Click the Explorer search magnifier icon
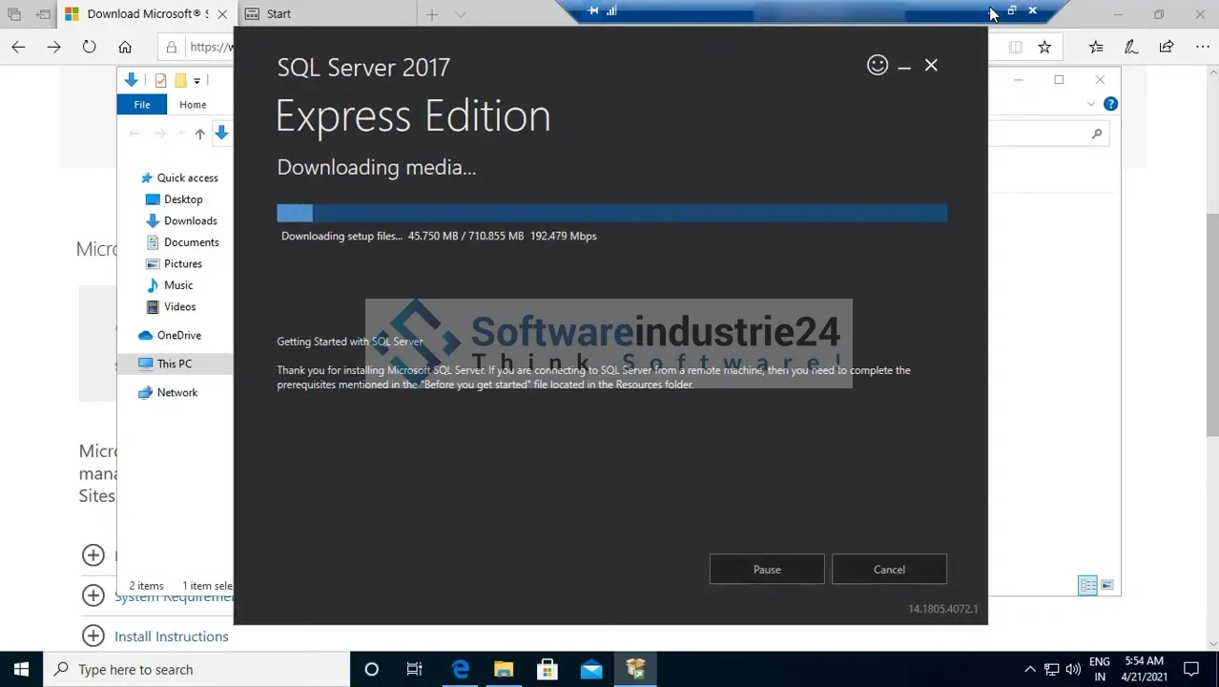 tap(1097, 135)
